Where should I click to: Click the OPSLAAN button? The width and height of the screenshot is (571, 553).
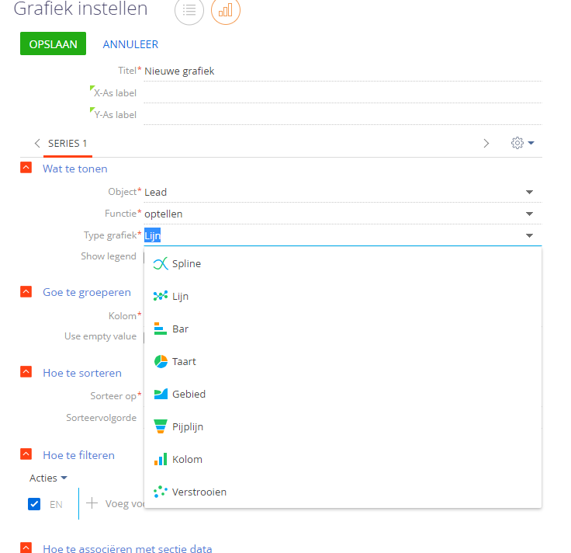(53, 44)
